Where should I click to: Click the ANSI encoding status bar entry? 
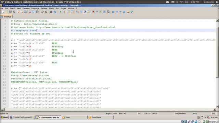pyautogui.click(x=195, y=113)
